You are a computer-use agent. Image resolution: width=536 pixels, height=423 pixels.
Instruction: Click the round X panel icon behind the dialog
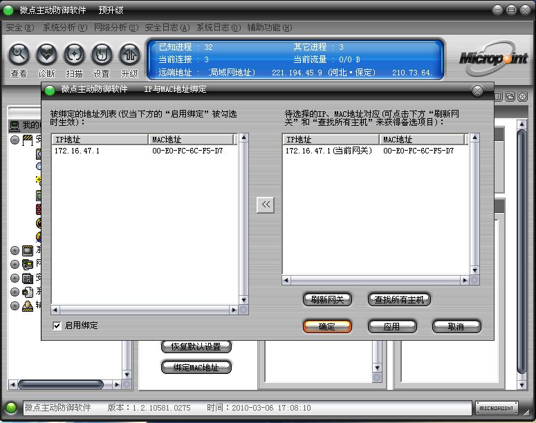(x=523, y=97)
